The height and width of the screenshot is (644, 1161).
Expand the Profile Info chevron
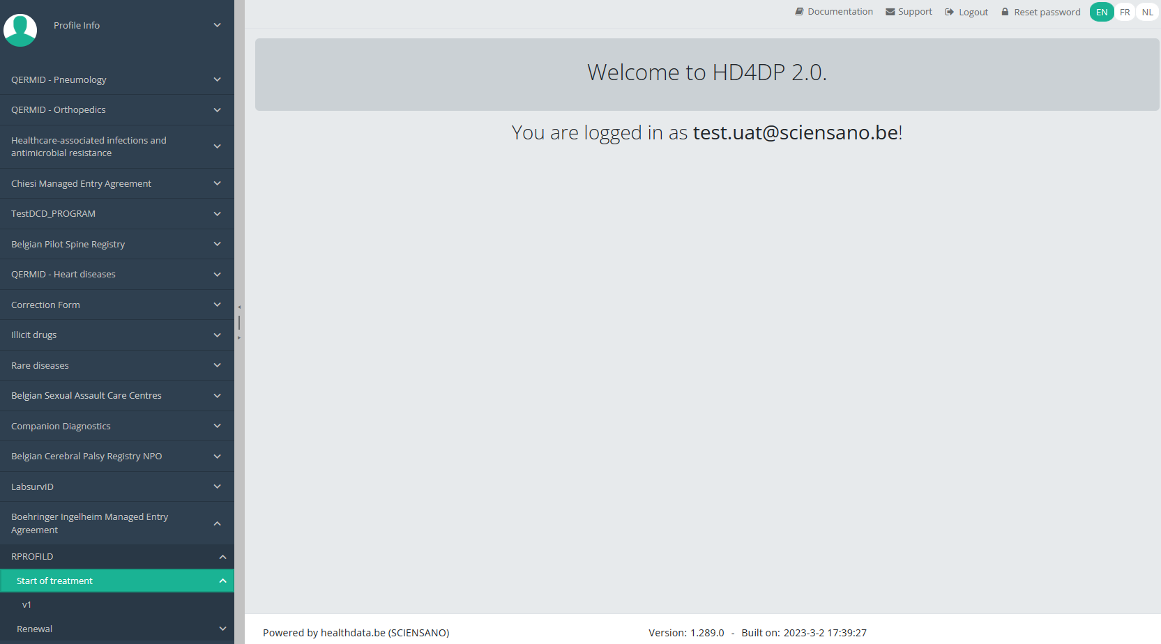coord(217,25)
